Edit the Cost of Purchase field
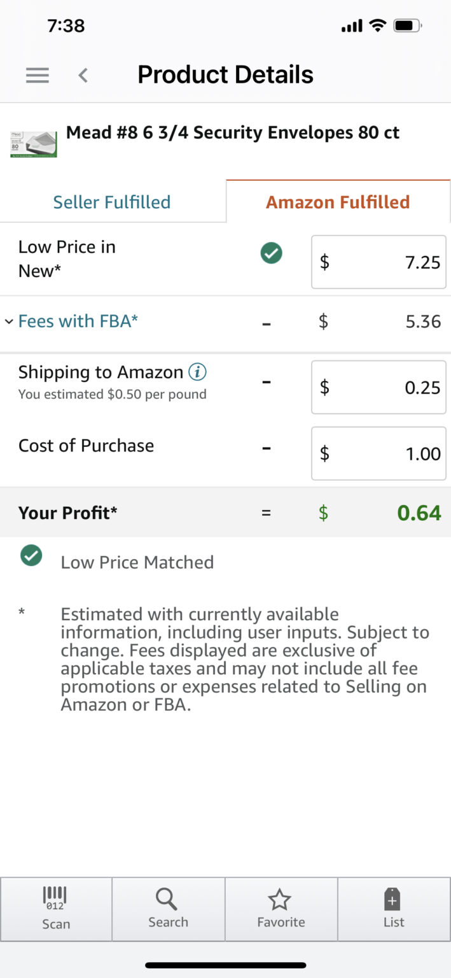 [378, 454]
